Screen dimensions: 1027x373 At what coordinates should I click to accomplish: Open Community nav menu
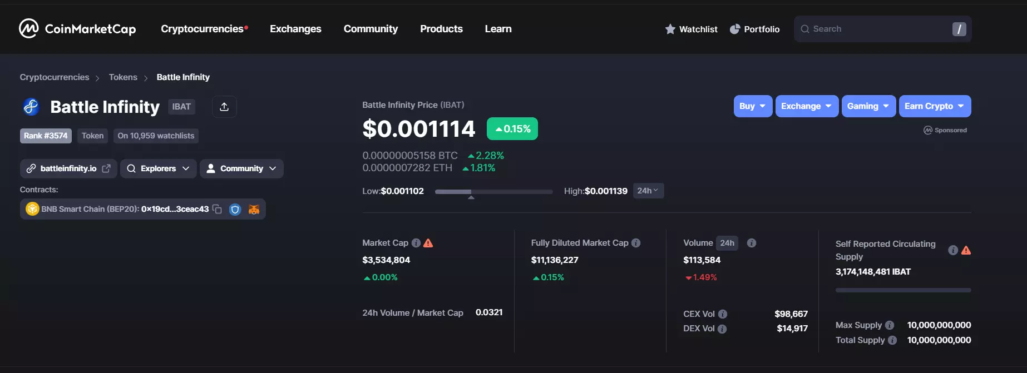pos(371,29)
